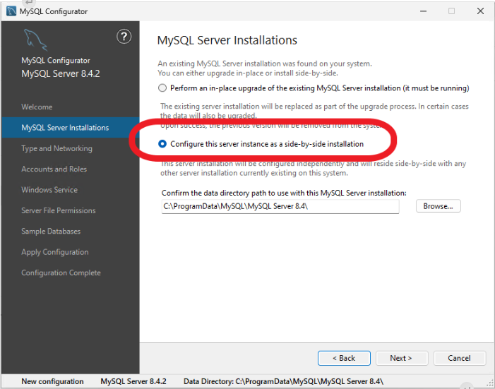Click the MySQL Configurator title bar icon
Image resolution: width=495 pixels, height=389 pixels.
11,11
